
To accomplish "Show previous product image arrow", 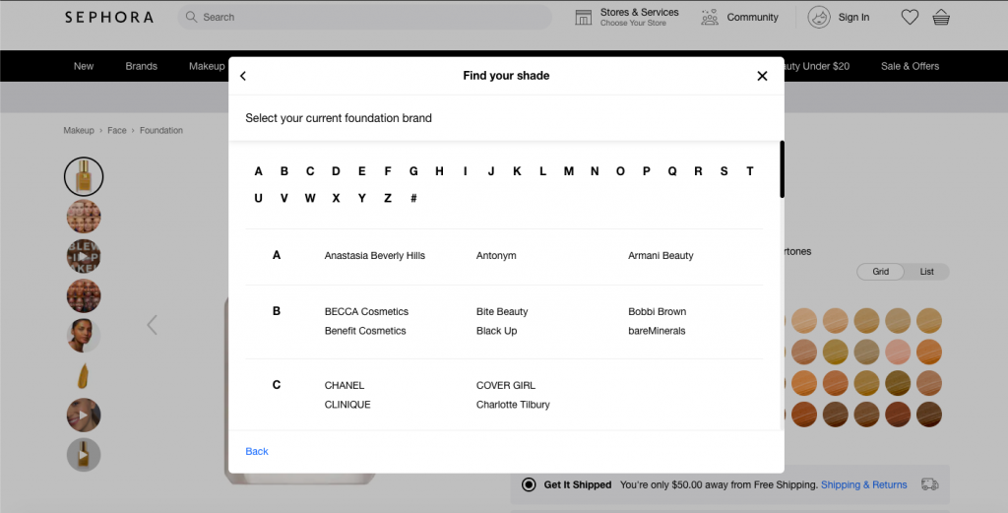I will [x=152, y=325].
